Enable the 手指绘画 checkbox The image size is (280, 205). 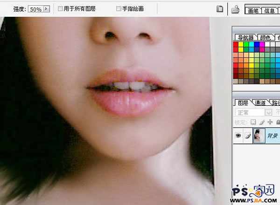(119, 8)
